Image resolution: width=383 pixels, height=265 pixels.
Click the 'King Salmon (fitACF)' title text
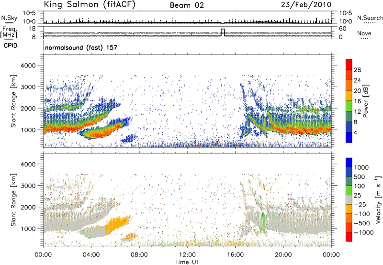[x=90, y=4]
